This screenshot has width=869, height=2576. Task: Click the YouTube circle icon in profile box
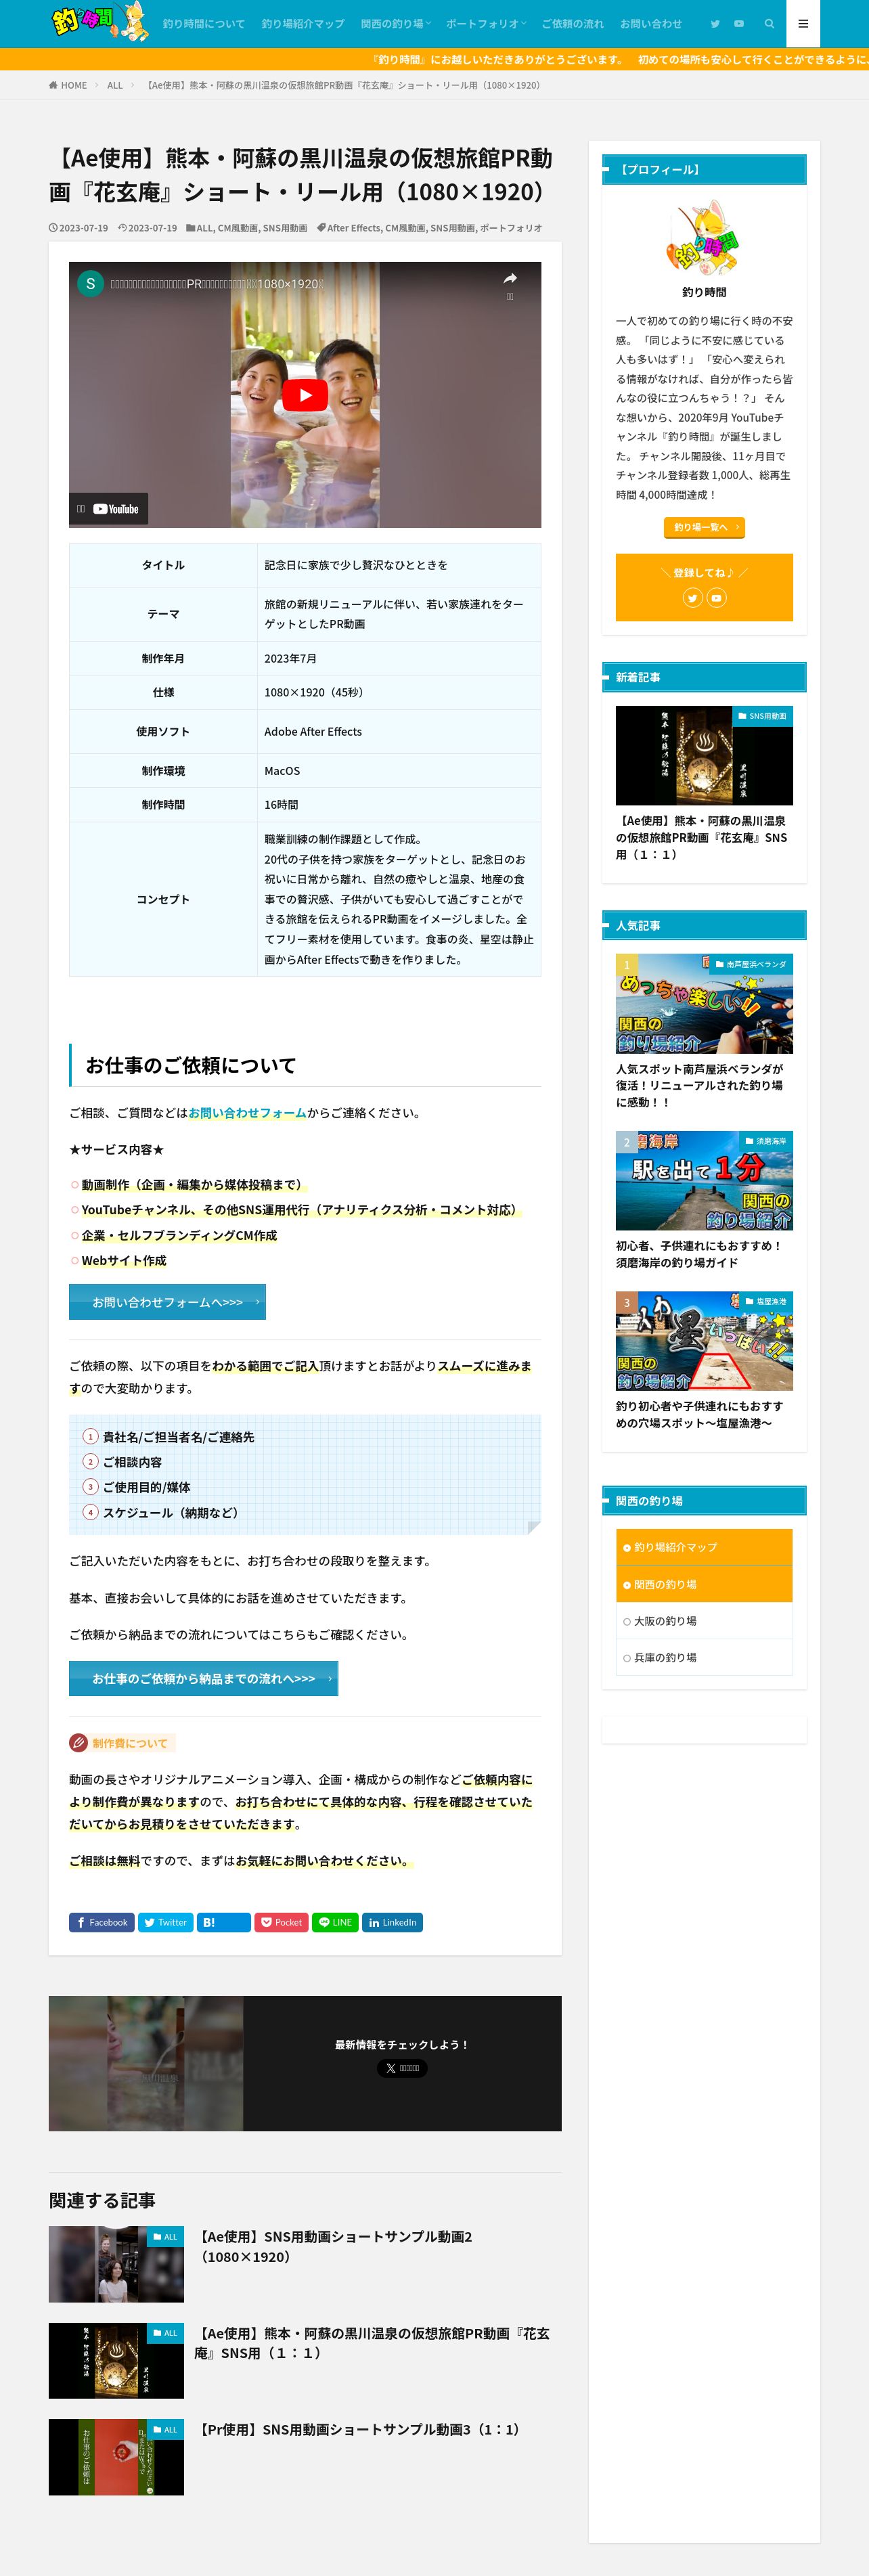tap(716, 598)
